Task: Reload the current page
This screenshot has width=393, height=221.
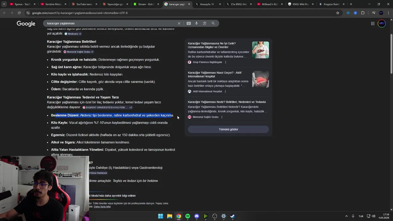Action: click(19, 13)
